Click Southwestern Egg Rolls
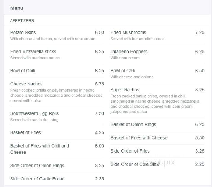The image size is (212, 187). point(34,113)
